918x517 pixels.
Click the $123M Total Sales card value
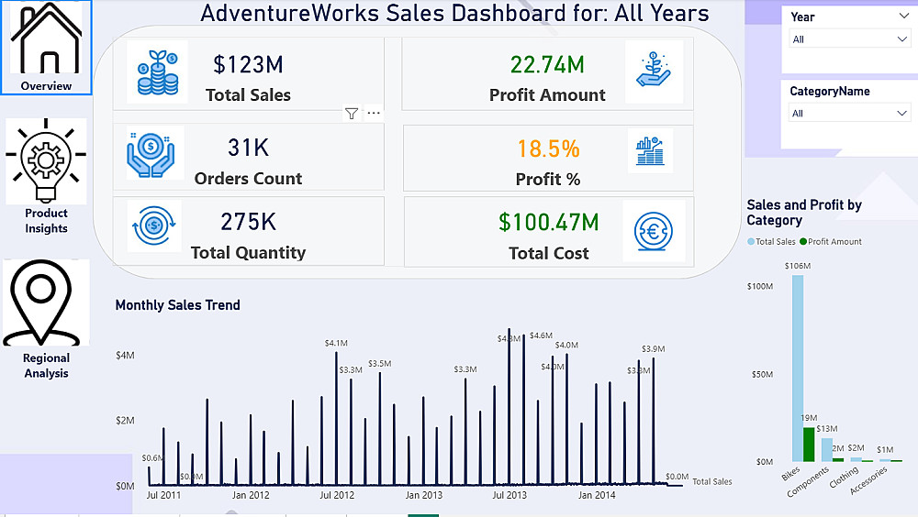(x=248, y=64)
